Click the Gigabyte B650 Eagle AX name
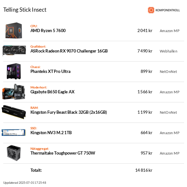Viewport: 187px width, 187px height. [x=53, y=92]
